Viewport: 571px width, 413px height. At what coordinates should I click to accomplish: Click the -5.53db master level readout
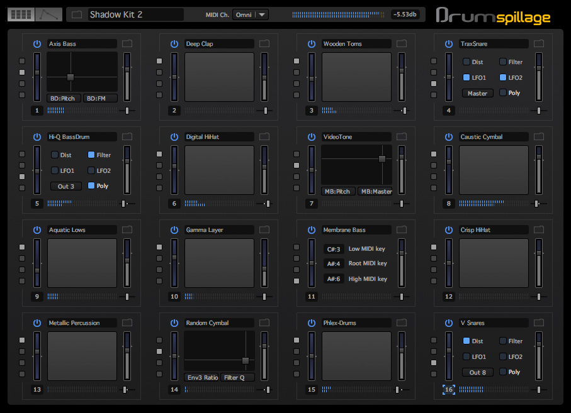point(405,14)
